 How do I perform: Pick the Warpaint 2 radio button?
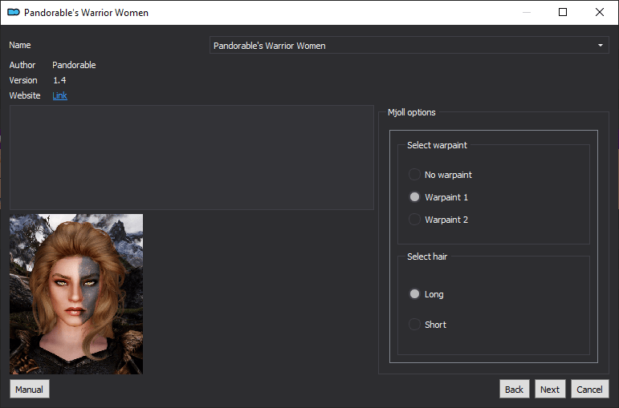(438, 220)
